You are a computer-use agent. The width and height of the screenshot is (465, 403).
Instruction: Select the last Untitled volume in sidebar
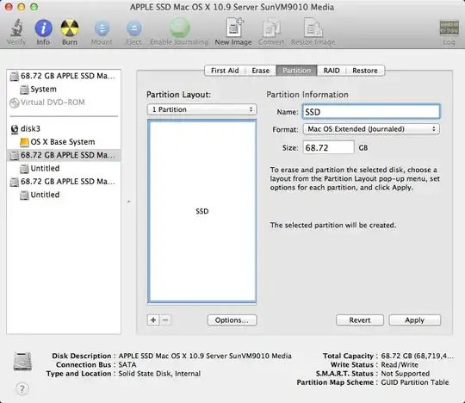[x=64, y=195]
